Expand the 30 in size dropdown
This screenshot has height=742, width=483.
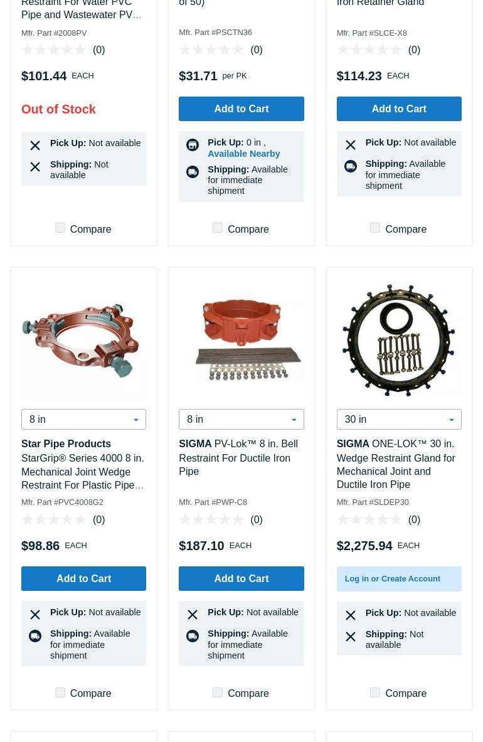pos(399,419)
